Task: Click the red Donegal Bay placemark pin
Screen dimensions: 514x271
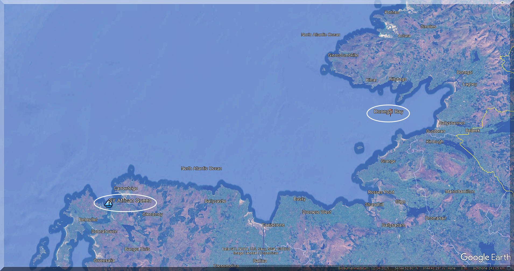Action: click(390, 112)
